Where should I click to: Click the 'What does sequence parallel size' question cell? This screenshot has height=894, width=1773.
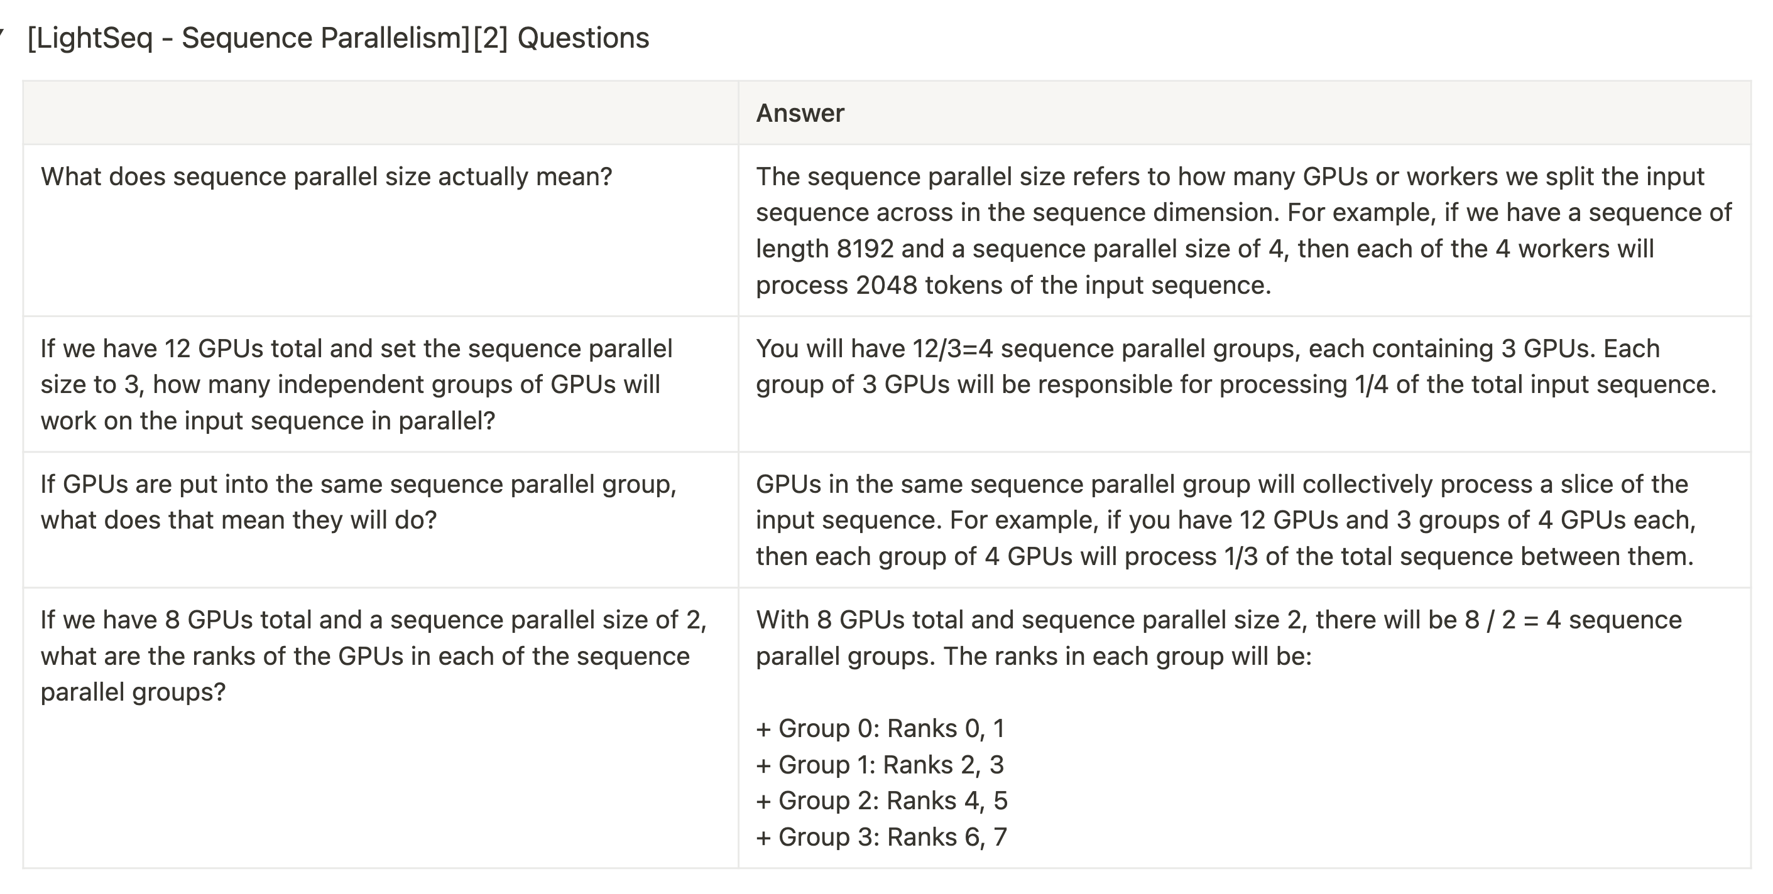coord(381,230)
